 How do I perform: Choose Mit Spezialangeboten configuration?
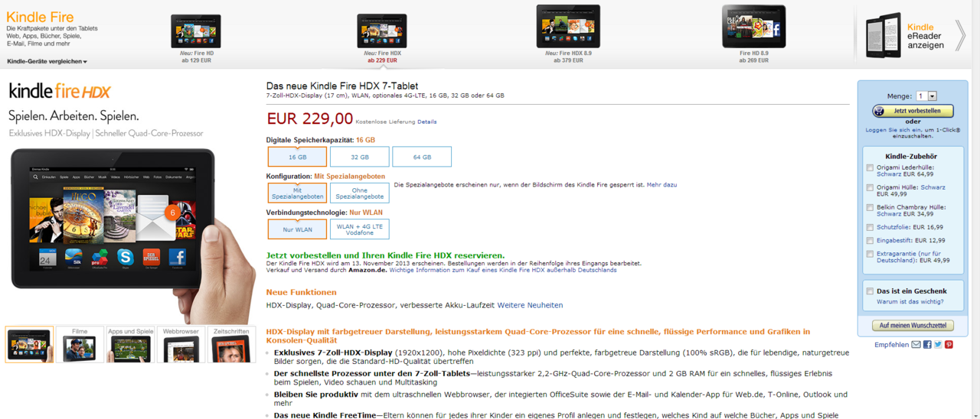(x=297, y=193)
